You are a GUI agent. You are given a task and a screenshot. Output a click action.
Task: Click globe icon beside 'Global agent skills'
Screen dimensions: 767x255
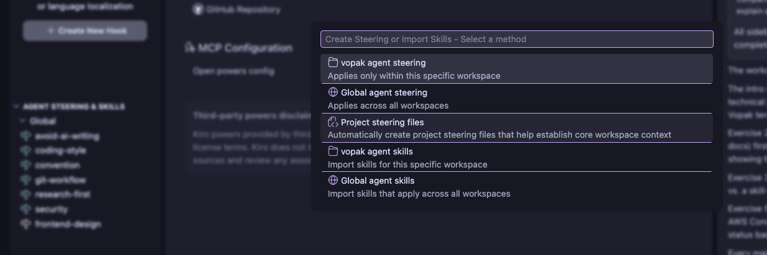click(333, 181)
